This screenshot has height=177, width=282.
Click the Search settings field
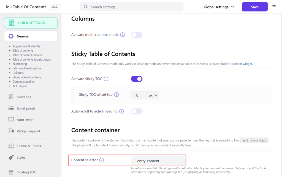[x=131, y=7]
